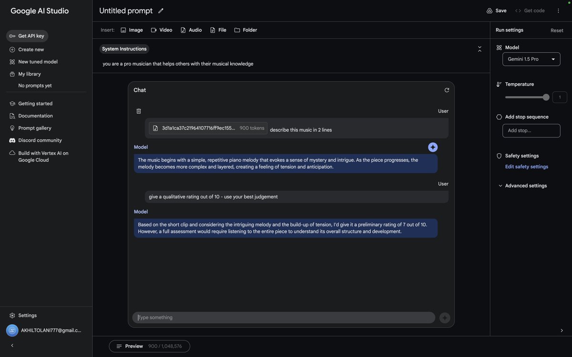Click the Vertex AI cloud icon
The width and height of the screenshot is (572, 357).
[x=12, y=153]
